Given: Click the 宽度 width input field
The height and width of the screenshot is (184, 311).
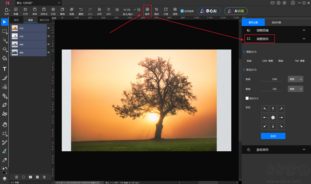Looking at the screenshot, I should pyautogui.click(x=271, y=79).
